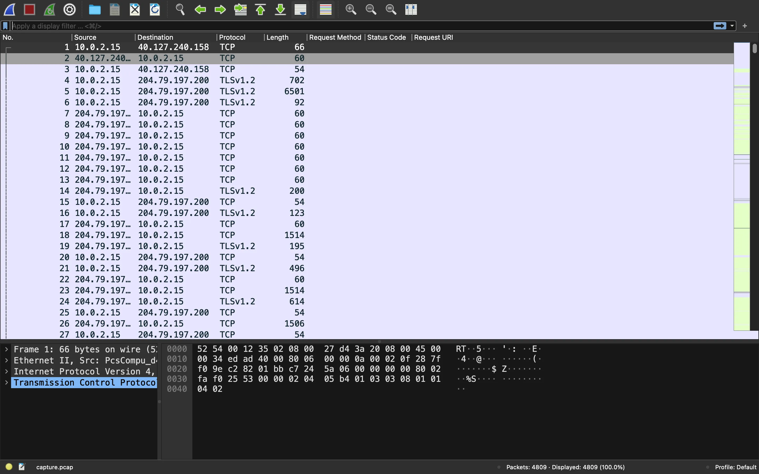759x474 pixels.
Task: Sort by Source column header
Action: [x=104, y=37]
